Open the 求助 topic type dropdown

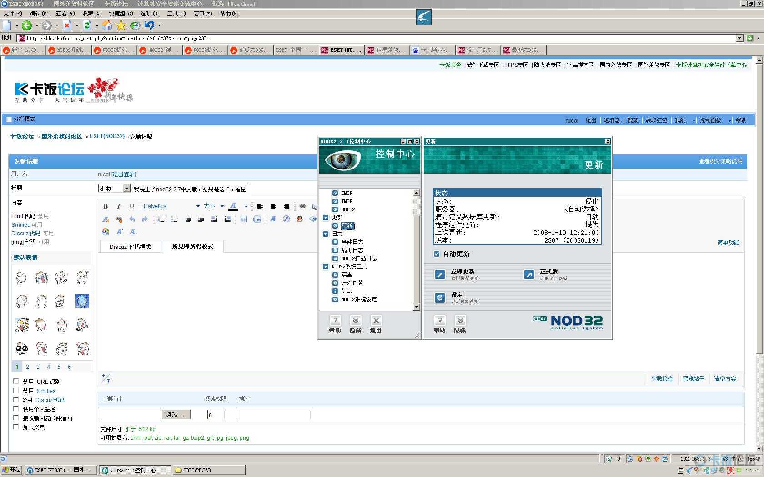point(126,188)
